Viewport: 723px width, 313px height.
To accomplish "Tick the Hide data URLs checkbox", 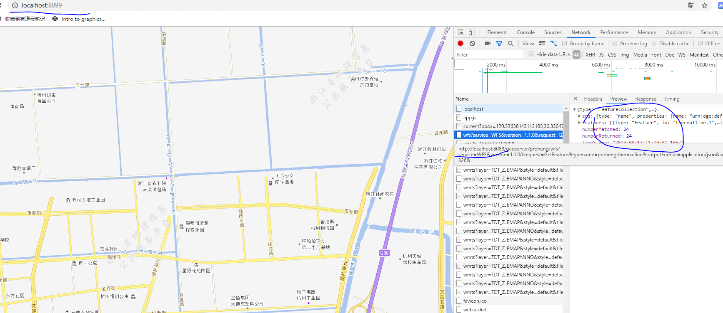I will pyautogui.click(x=531, y=54).
